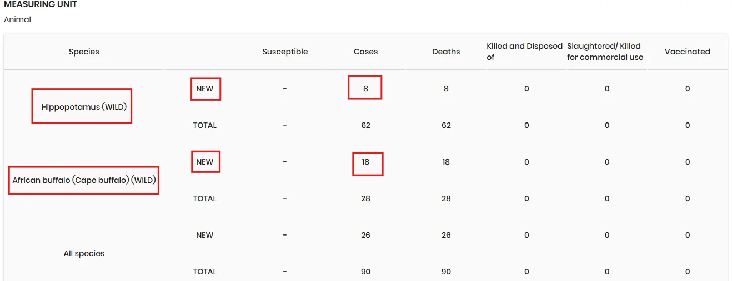Screen dimensions: 732x281
Task: Click the Deaths column header
Action: coord(446,52)
